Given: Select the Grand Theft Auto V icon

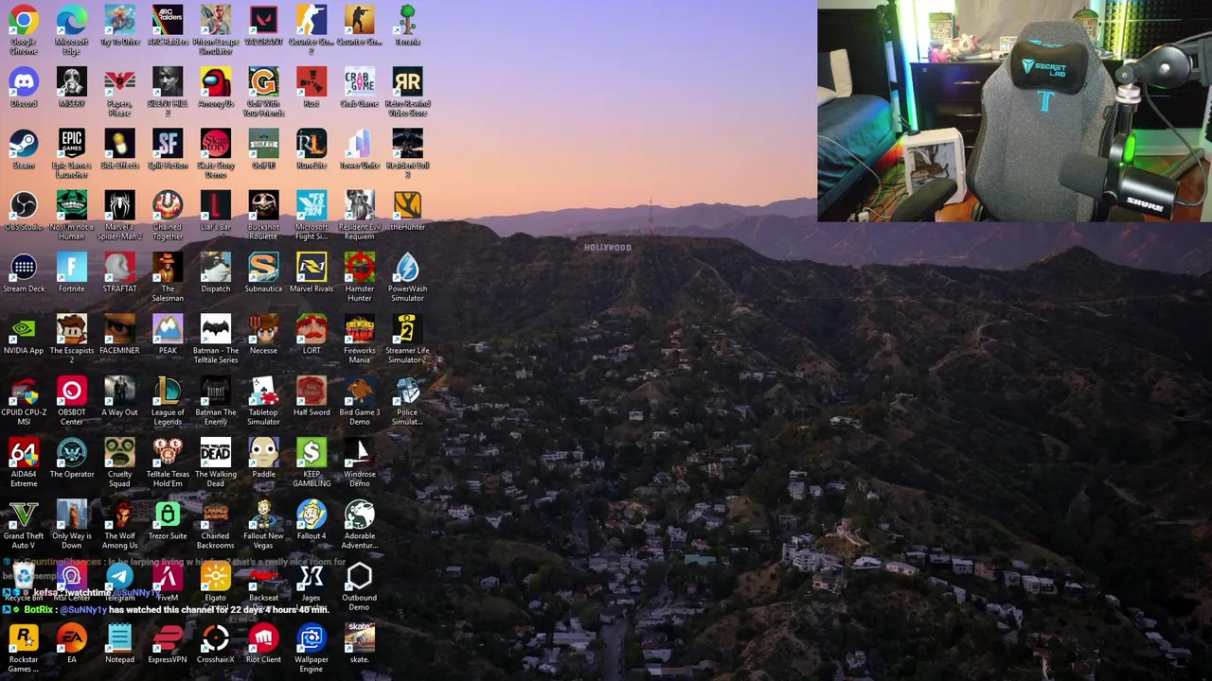Looking at the screenshot, I should pos(24,524).
